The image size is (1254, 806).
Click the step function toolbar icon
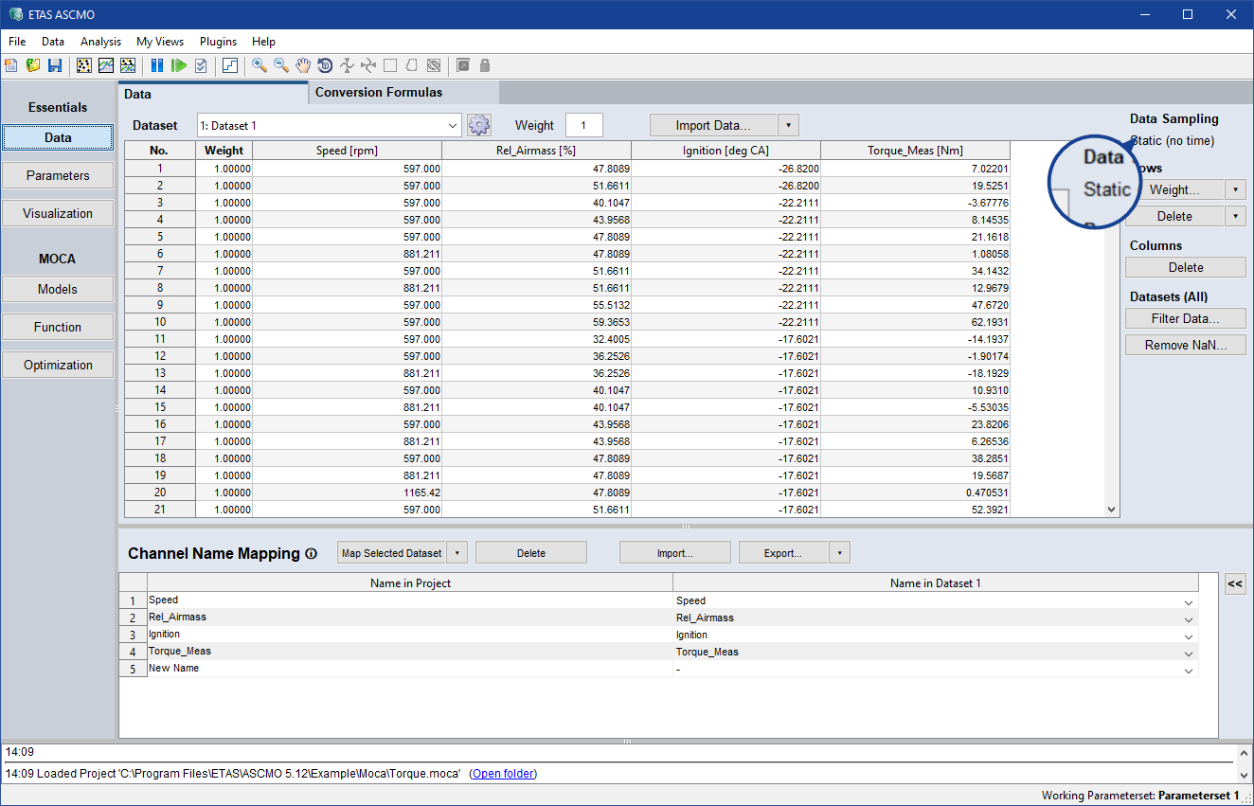click(x=230, y=65)
